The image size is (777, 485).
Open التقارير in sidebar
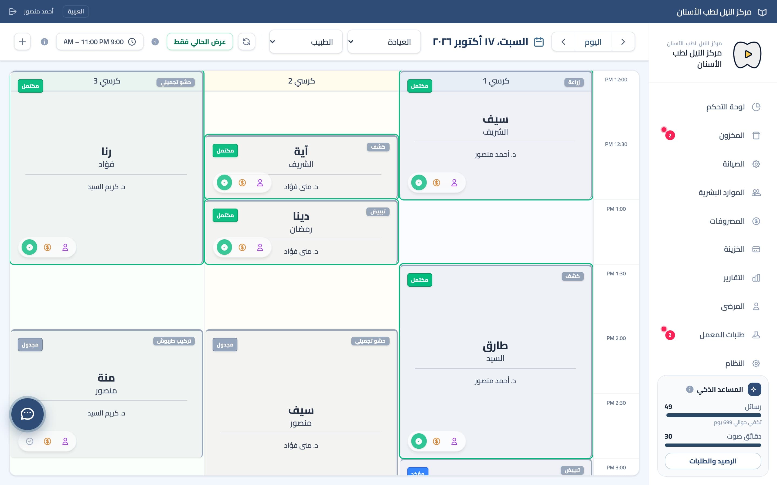coord(713,278)
